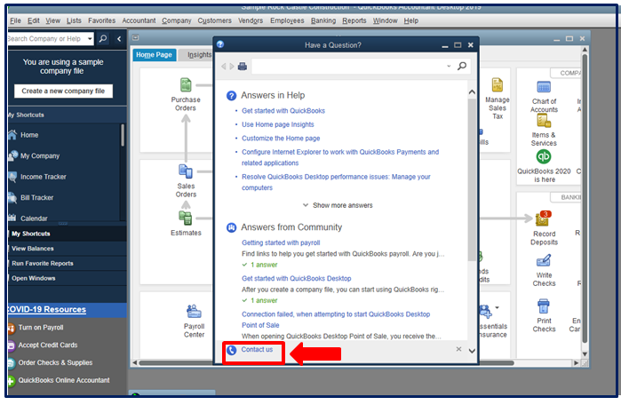Screen dimensions: 621x405
Task: Open Chart of Accounts icon
Action: click(x=544, y=86)
